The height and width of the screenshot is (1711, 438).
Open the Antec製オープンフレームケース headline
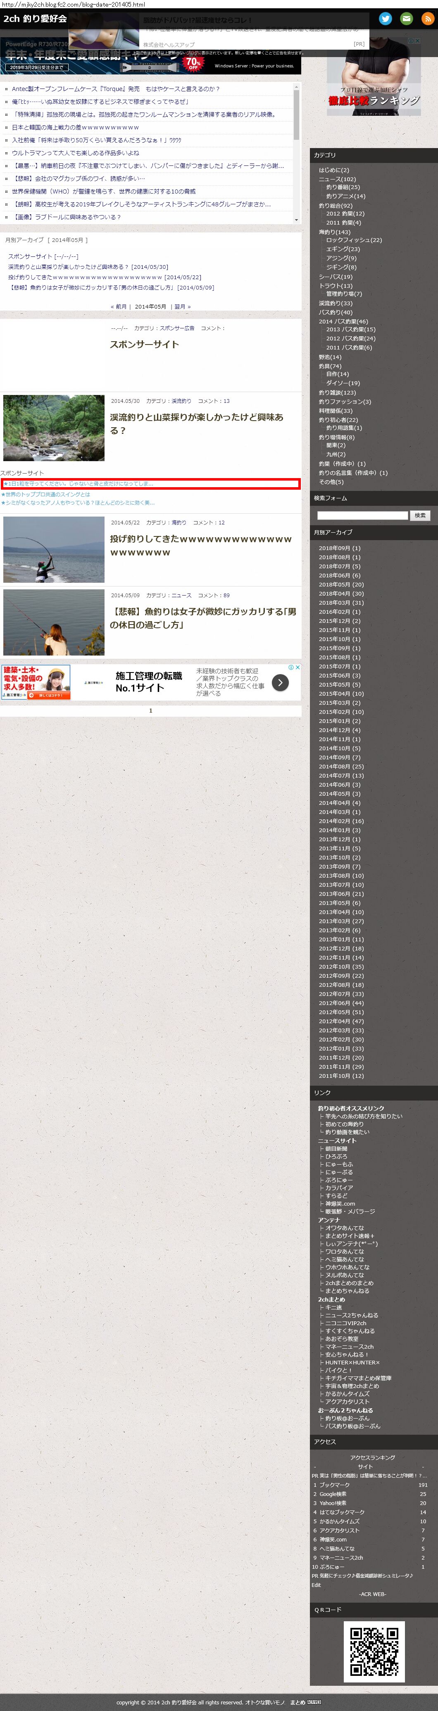click(115, 89)
